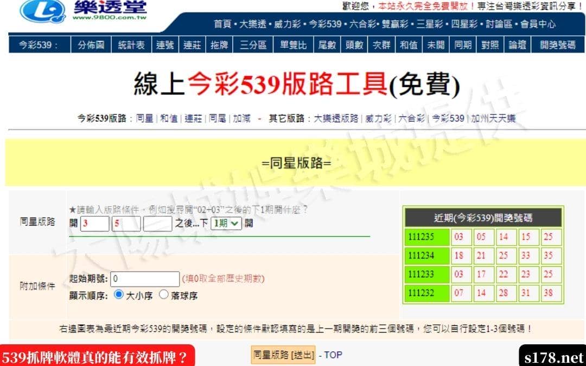Screen dimensions: 586x366
Task: Open 威力彩 in the top navigation
Action: [x=287, y=24]
